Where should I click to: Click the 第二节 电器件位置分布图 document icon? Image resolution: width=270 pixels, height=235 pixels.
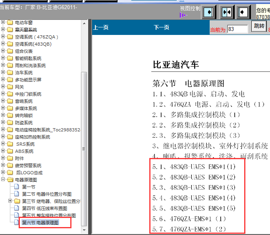(x=17, y=194)
